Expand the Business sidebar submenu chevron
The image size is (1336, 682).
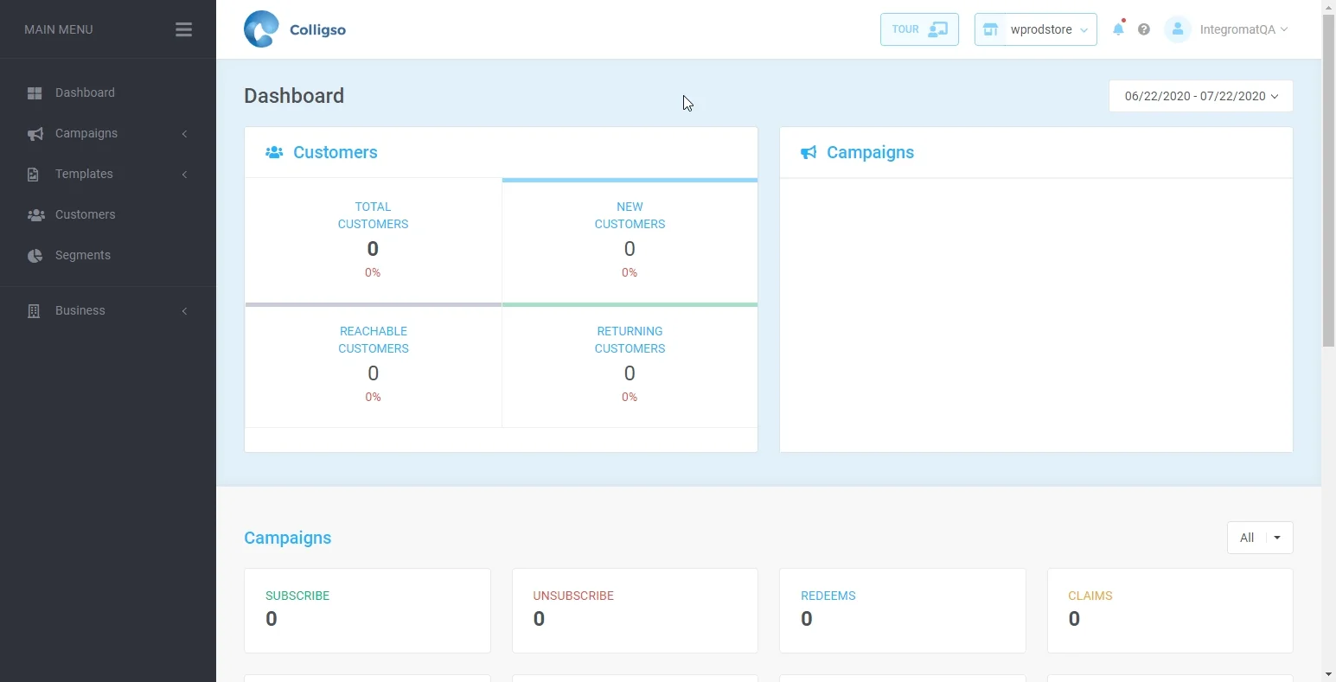point(184,311)
